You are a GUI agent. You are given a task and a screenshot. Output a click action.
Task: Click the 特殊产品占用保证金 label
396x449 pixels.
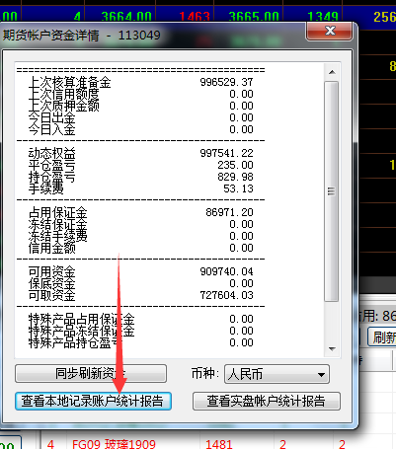[x=81, y=319]
